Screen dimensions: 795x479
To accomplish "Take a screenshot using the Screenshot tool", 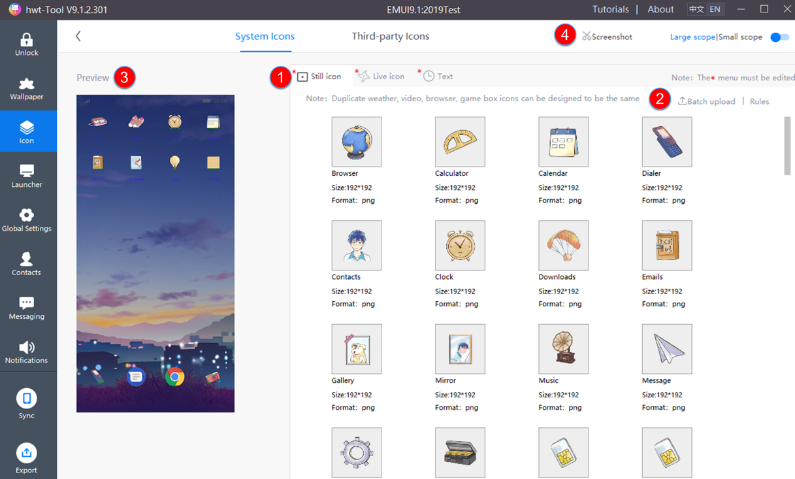I will click(606, 37).
